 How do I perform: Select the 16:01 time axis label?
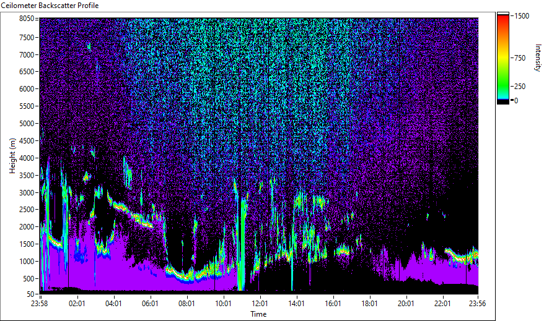pos(333,304)
